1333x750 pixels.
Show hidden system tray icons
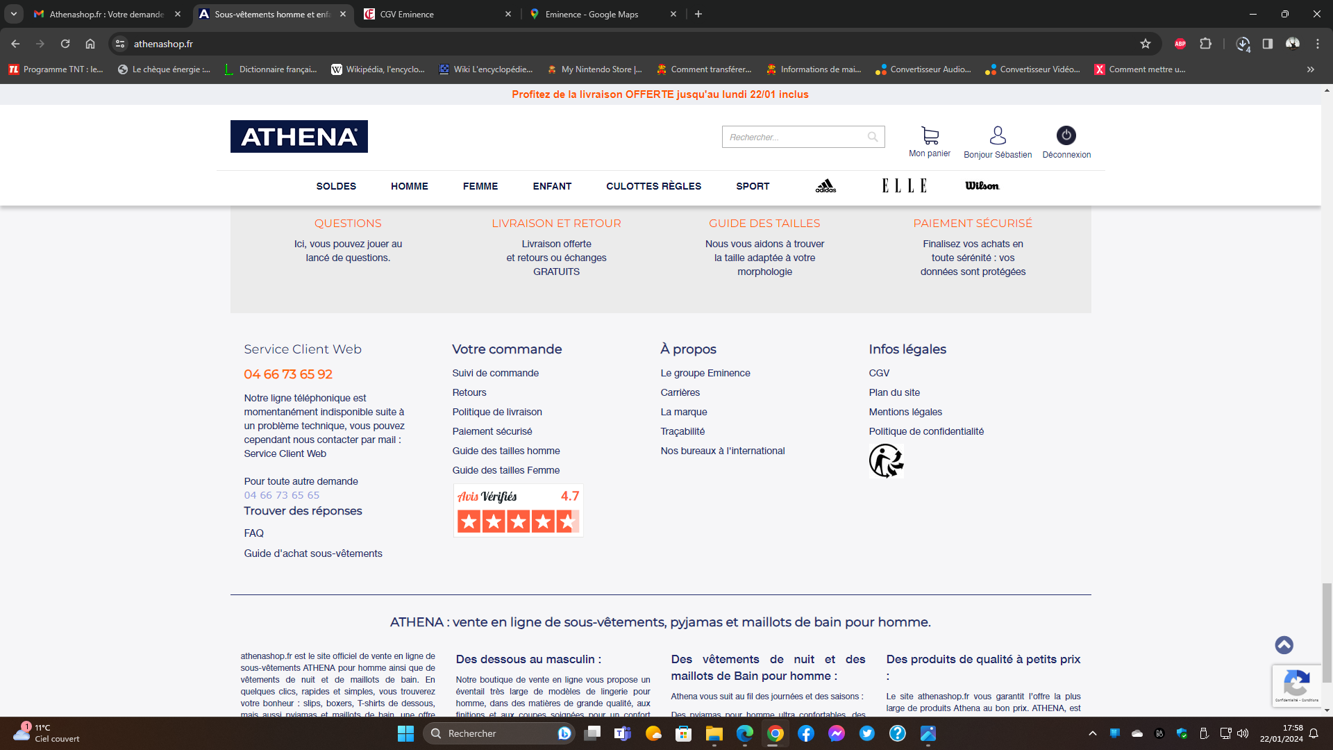(1093, 733)
